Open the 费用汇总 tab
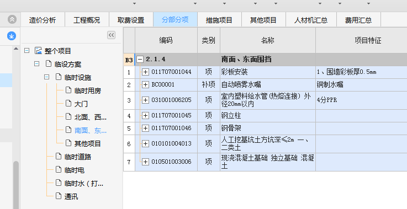 point(358,20)
